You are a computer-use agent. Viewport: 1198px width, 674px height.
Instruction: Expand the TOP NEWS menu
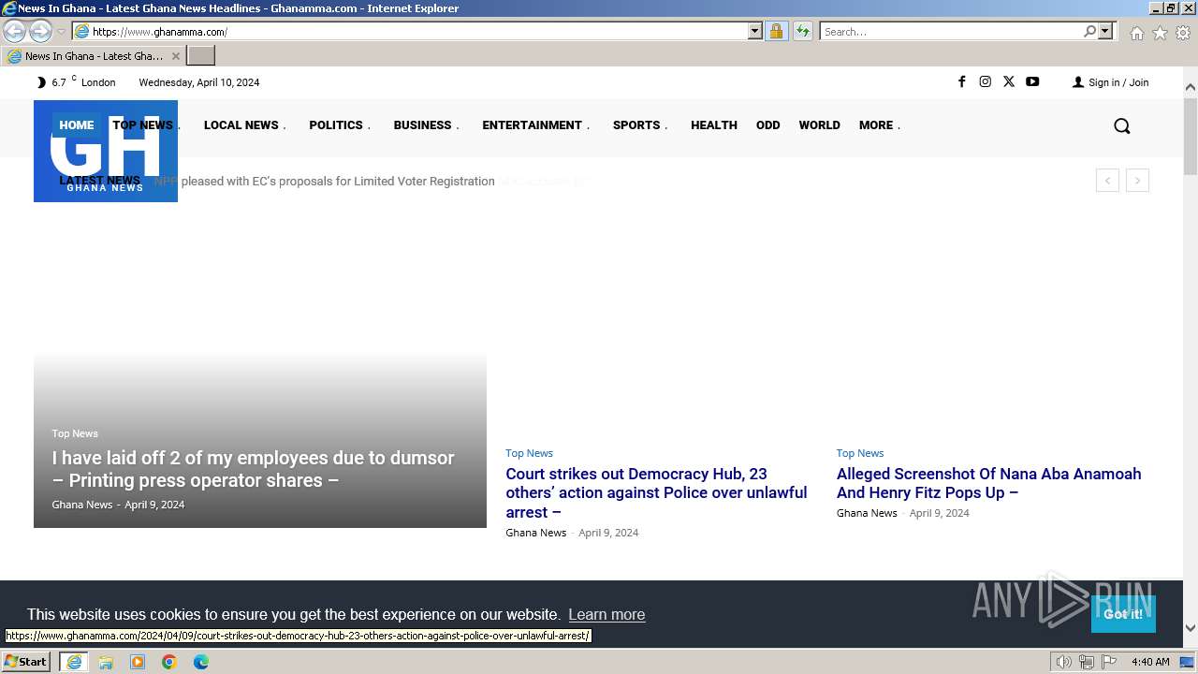146,125
